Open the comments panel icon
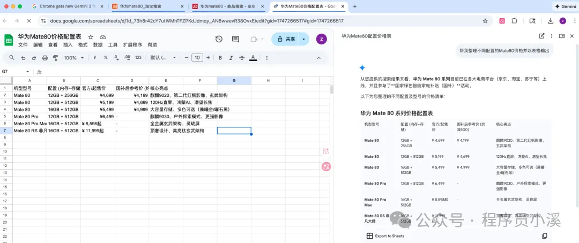579x243 pixels. click(x=235, y=39)
